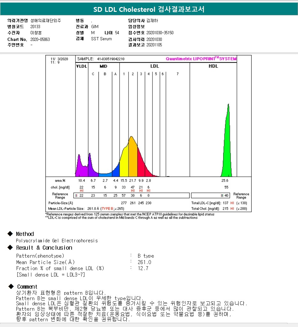Click the diamond bullet beside Result & Conclusion

11,248
